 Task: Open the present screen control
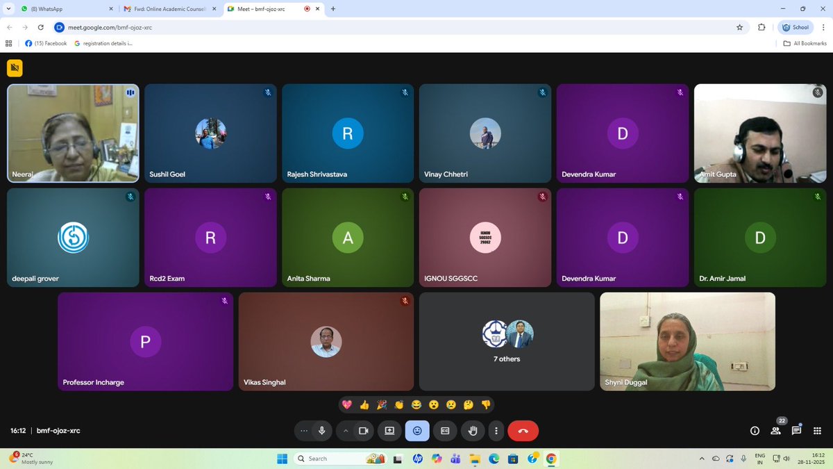(389, 431)
